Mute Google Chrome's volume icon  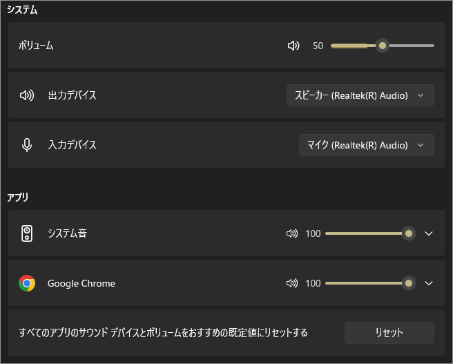(x=292, y=283)
